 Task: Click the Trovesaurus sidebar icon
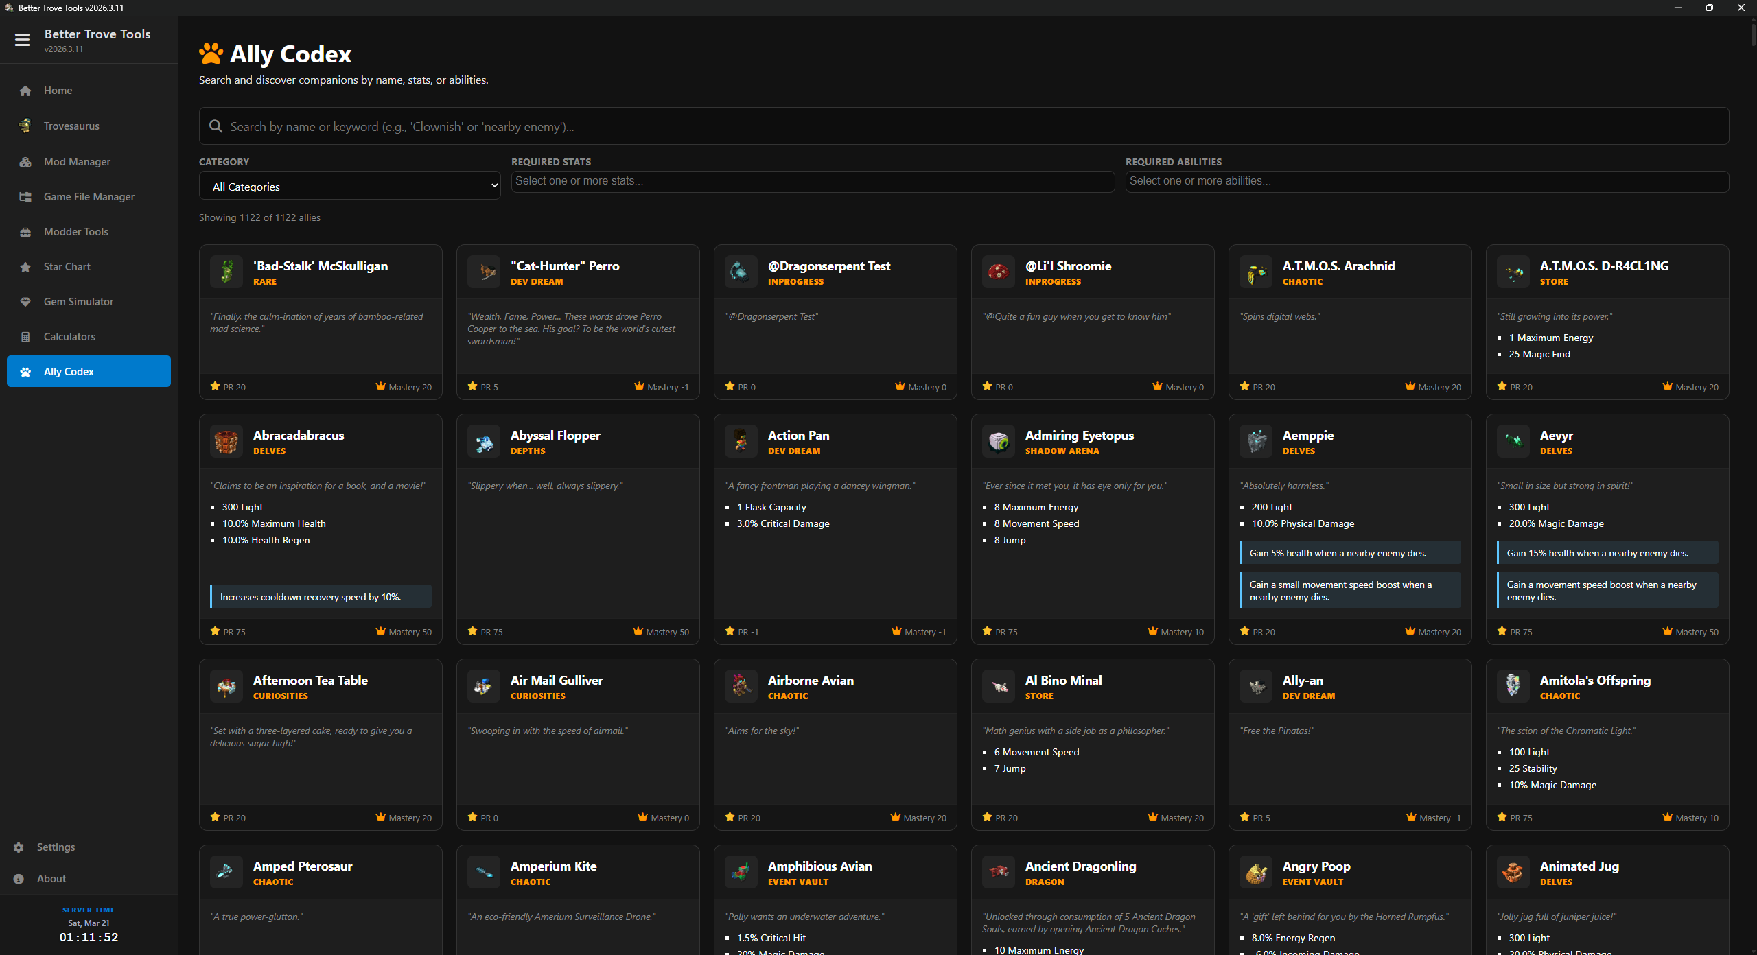(25, 126)
